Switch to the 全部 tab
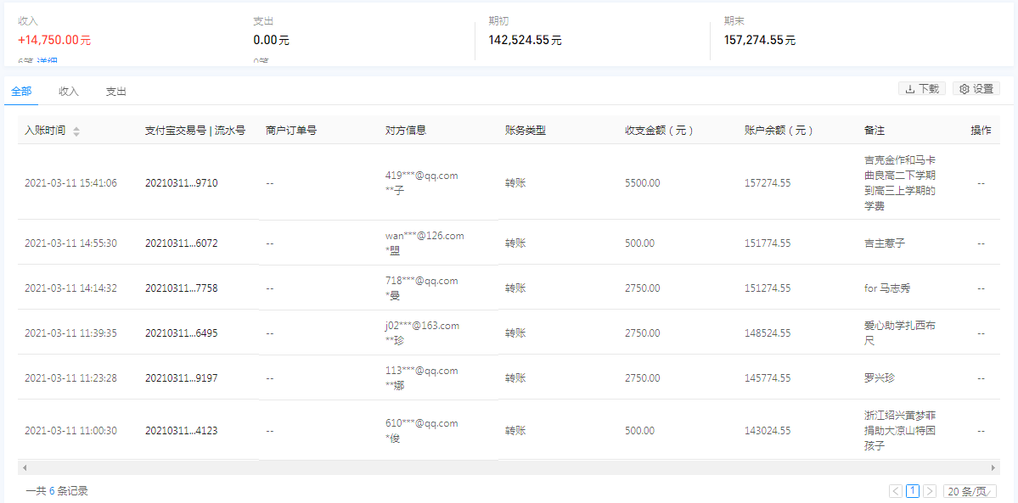 [21, 92]
